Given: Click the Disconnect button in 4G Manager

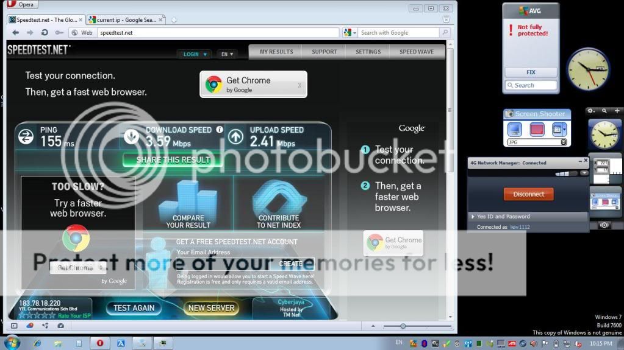Looking at the screenshot, I should click(528, 194).
